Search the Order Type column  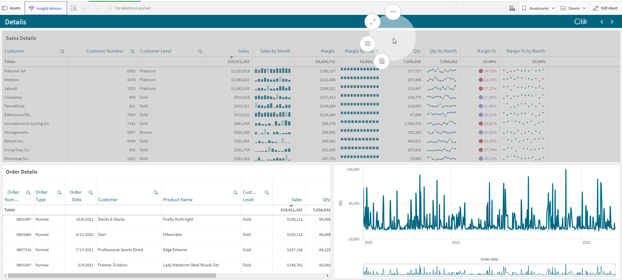(x=59, y=192)
